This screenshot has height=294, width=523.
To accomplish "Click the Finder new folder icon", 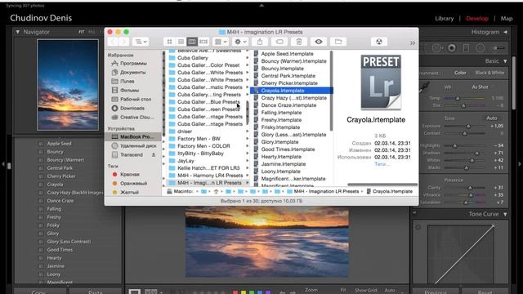I will 338,42.
